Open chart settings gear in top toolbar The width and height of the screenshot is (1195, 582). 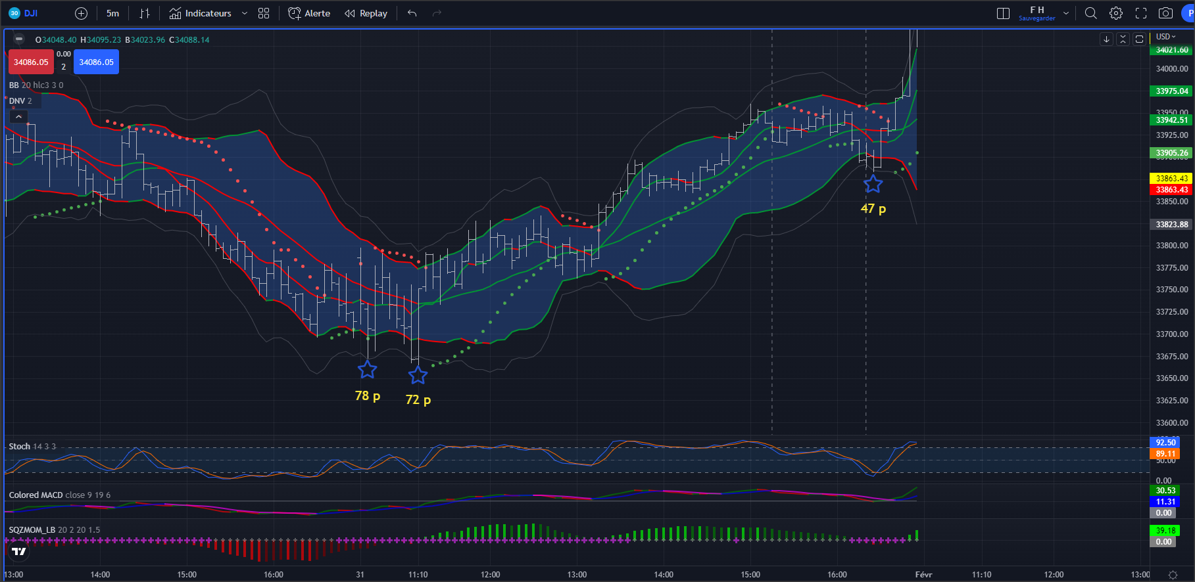(1116, 13)
